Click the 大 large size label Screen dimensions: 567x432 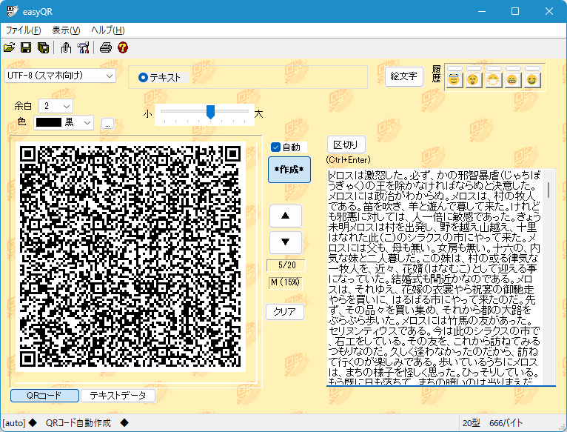[x=258, y=114]
